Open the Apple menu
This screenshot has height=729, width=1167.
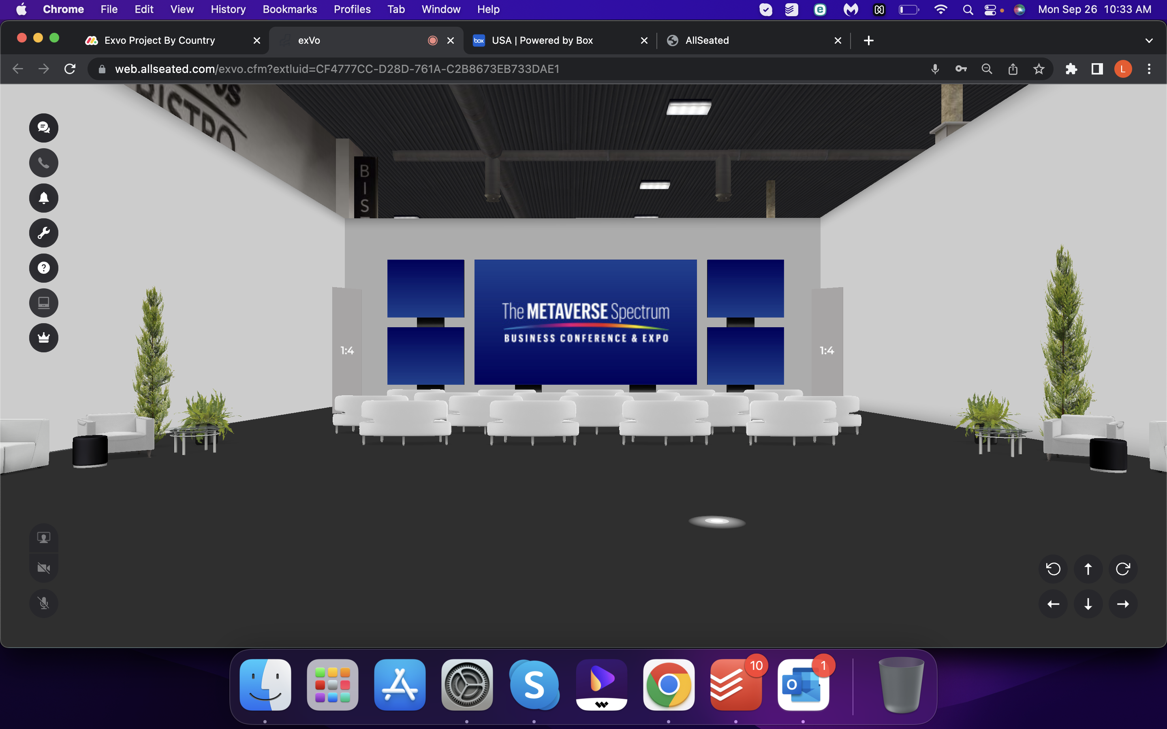click(x=21, y=9)
